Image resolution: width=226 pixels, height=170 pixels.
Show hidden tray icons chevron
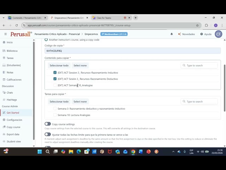[173, 152]
